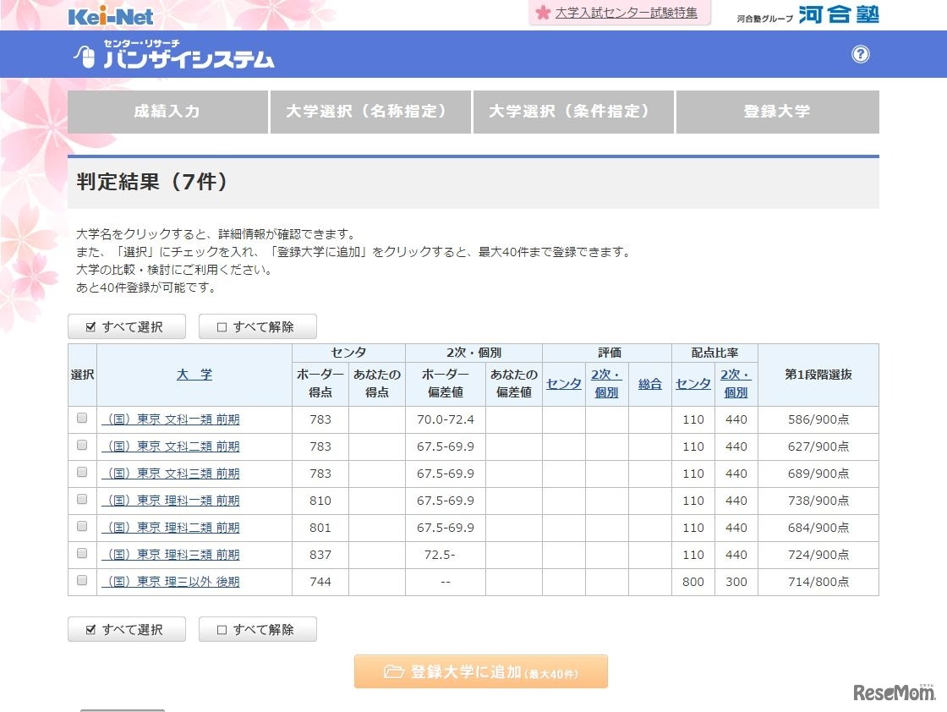Sort by 配点比率 センタ column

(x=692, y=382)
